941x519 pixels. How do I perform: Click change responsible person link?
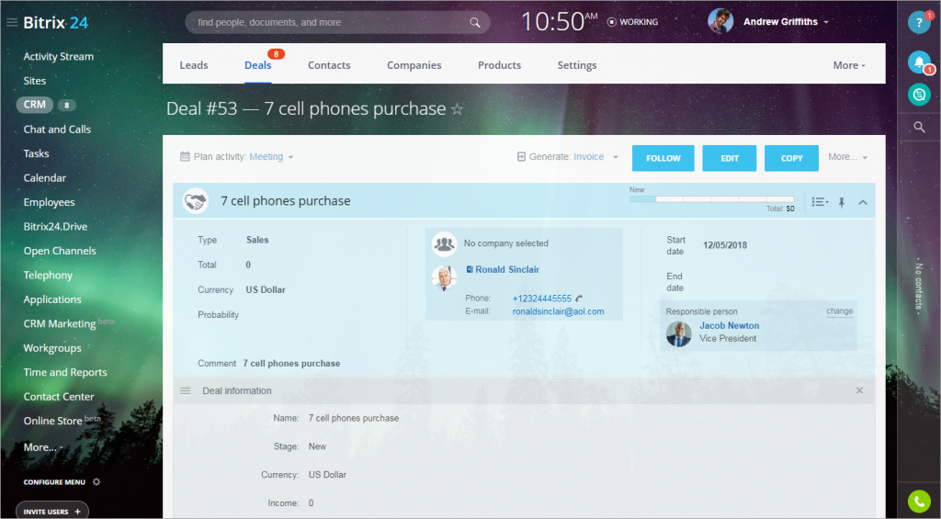(x=840, y=310)
